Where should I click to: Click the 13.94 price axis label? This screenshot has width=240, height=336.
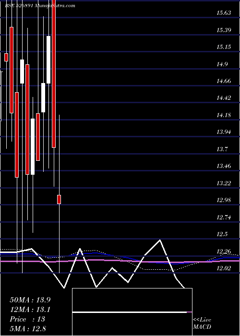point(224,132)
